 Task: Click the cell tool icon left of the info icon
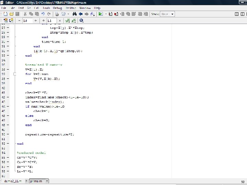click(74, 21)
